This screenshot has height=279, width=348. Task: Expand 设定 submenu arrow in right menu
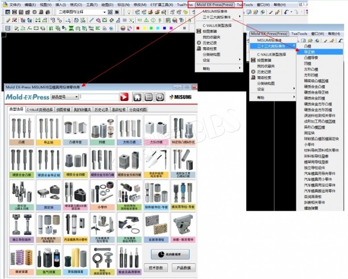(x=294, y=88)
